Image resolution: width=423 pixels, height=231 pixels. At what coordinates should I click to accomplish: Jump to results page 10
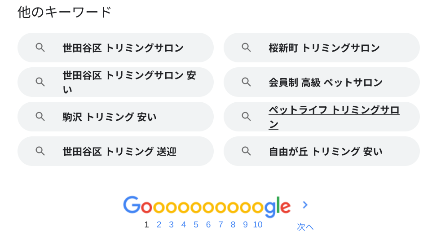pyautogui.click(x=258, y=225)
